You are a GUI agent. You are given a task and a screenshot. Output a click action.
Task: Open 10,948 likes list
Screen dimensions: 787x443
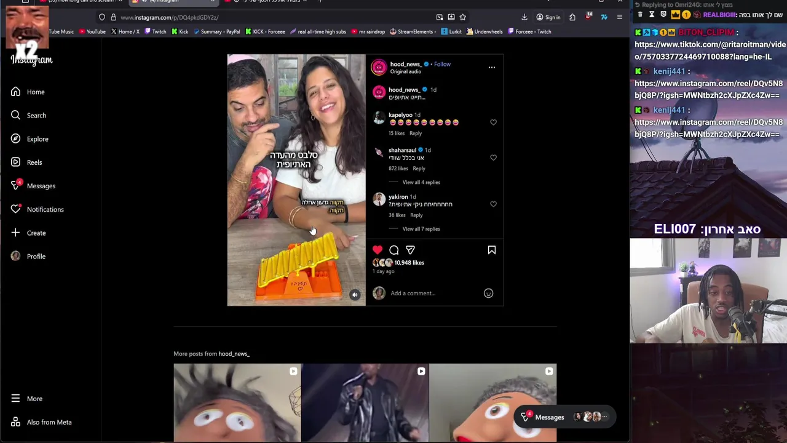(409, 263)
